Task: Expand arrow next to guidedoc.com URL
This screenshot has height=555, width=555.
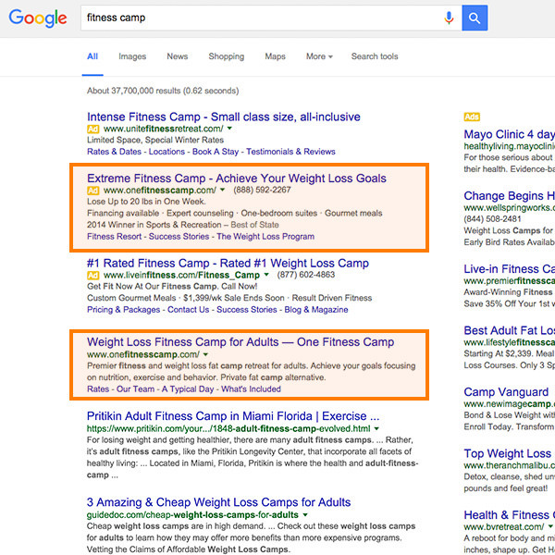Action: (x=305, y=515)
